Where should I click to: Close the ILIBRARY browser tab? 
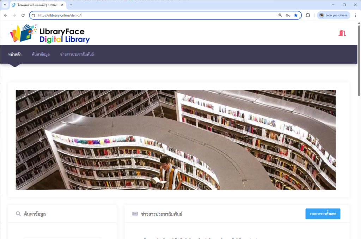[62, 5]
